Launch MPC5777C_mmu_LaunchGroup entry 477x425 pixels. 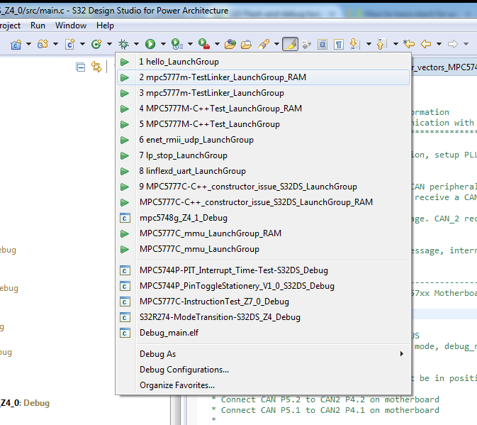click(263, 249)
